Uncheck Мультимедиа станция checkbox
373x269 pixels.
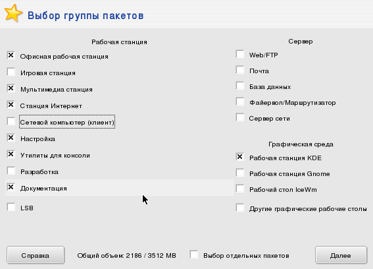(11, 88)
